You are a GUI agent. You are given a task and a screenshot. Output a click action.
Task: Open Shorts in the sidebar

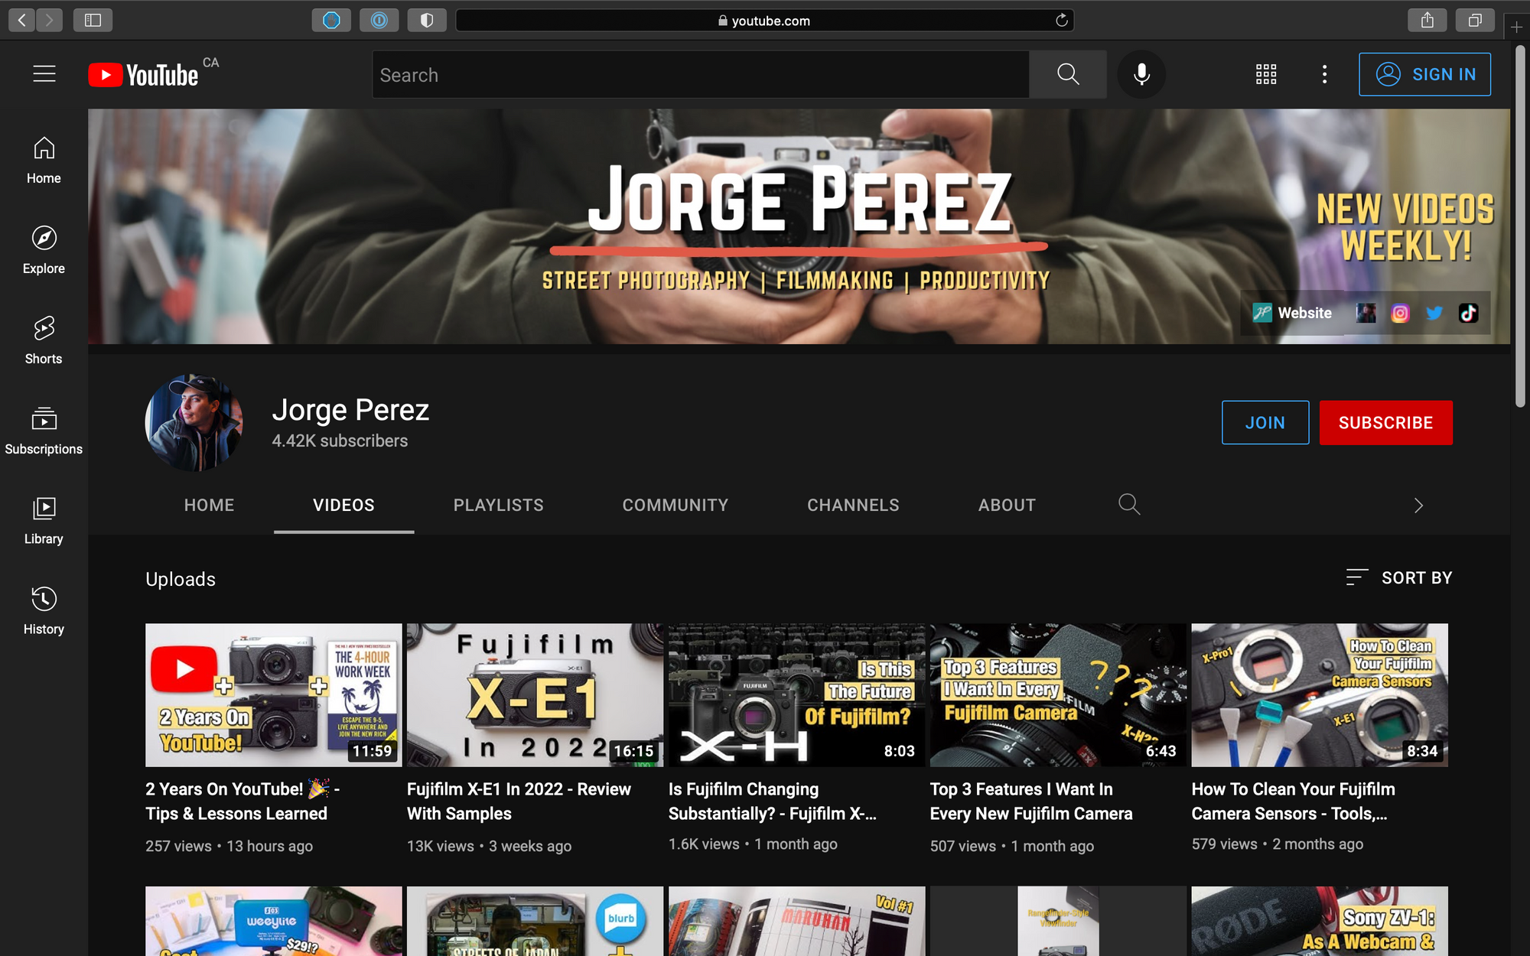point(44,341)
